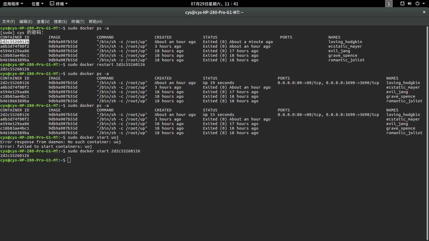Click 'Exited (0) About a minute ago' status
Viewport: 429px width, 241px height.
[238, 42]
